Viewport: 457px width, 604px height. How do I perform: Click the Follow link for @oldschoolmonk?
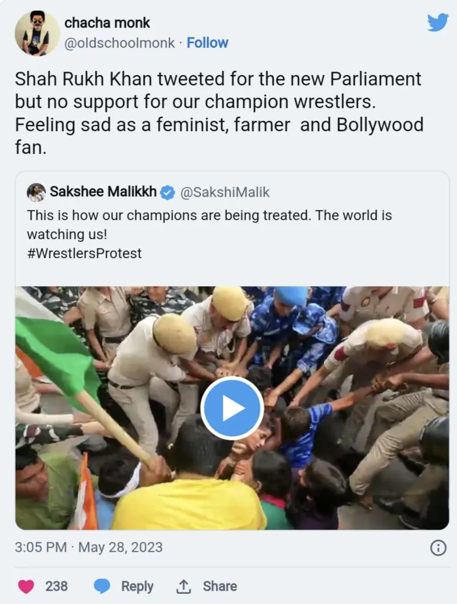(208, 42)
